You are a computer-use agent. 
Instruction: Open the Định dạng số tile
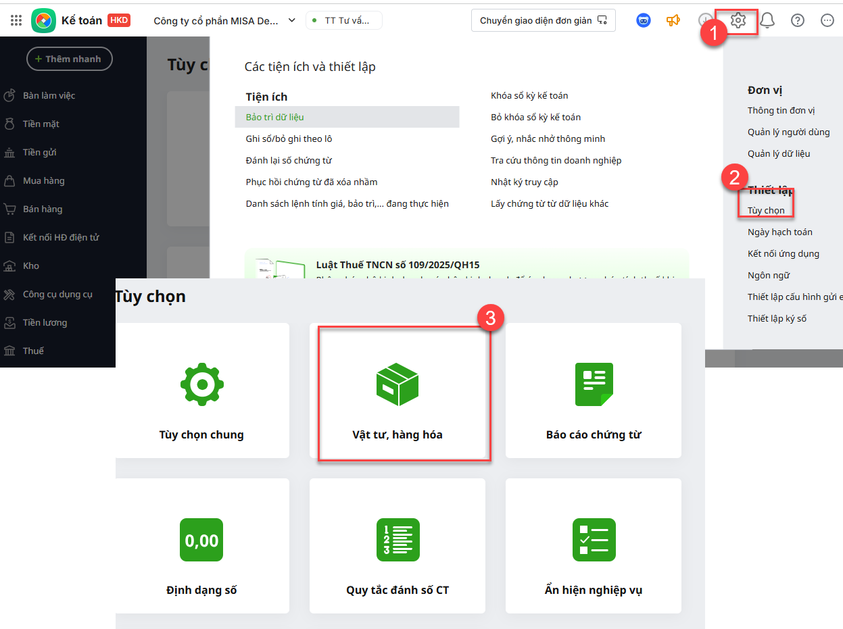point(201,546)
